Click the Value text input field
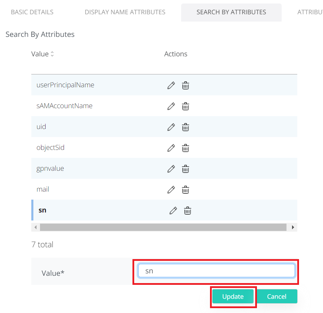The height and width of the screenshot is (313, 323). tap(216, 271)
